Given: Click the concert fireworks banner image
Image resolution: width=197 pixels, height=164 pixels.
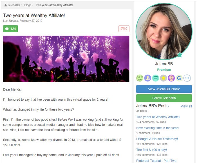Looking at the screenshot, I should (x=66, y=59).
